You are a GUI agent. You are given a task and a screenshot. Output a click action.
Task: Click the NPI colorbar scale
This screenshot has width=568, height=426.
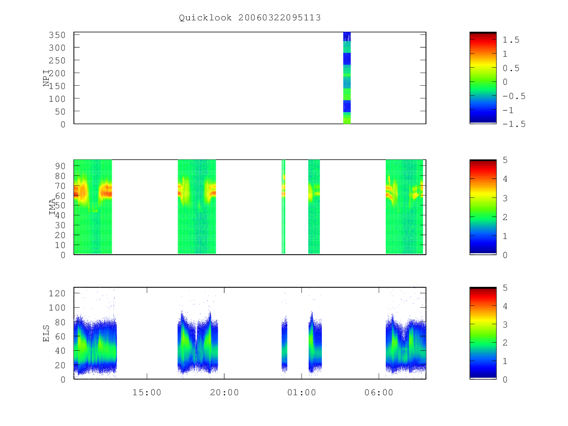(x=483, y=78)
